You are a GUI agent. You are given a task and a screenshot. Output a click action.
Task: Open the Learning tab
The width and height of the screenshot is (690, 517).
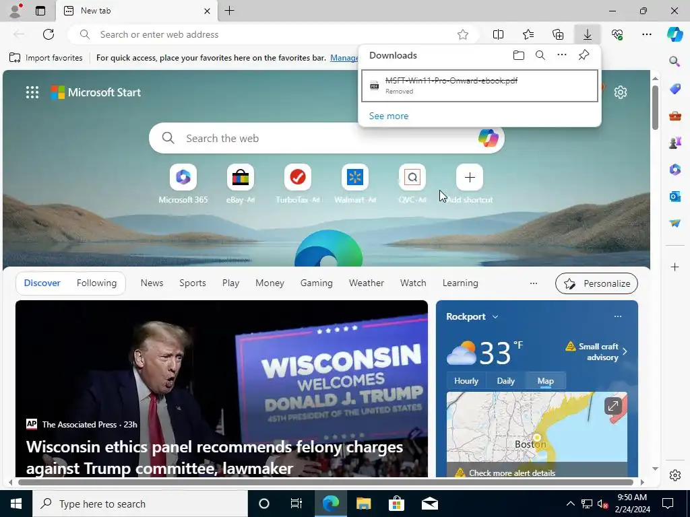pyautogui.click(x=460, y=283)
